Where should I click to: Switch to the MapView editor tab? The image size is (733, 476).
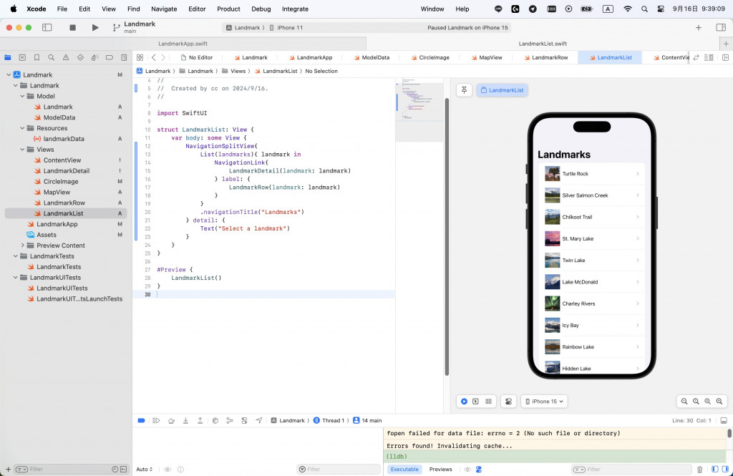(x=485, y=57)
